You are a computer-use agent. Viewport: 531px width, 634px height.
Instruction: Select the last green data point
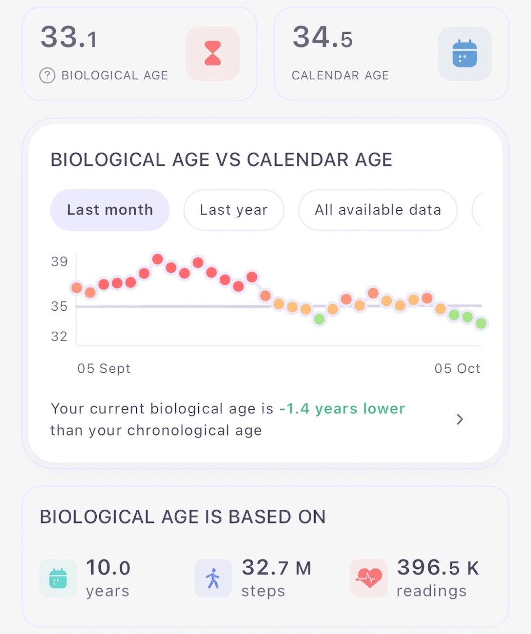(x=481, y=323)
